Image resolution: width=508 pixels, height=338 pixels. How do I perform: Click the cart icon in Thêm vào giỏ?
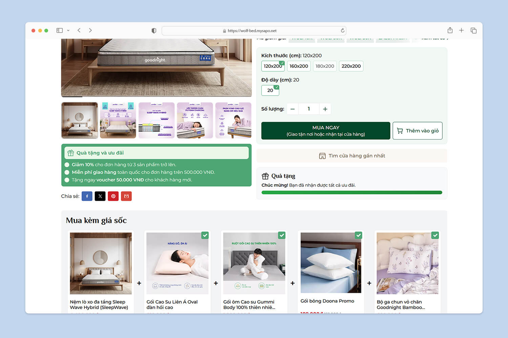click(400, 131)
